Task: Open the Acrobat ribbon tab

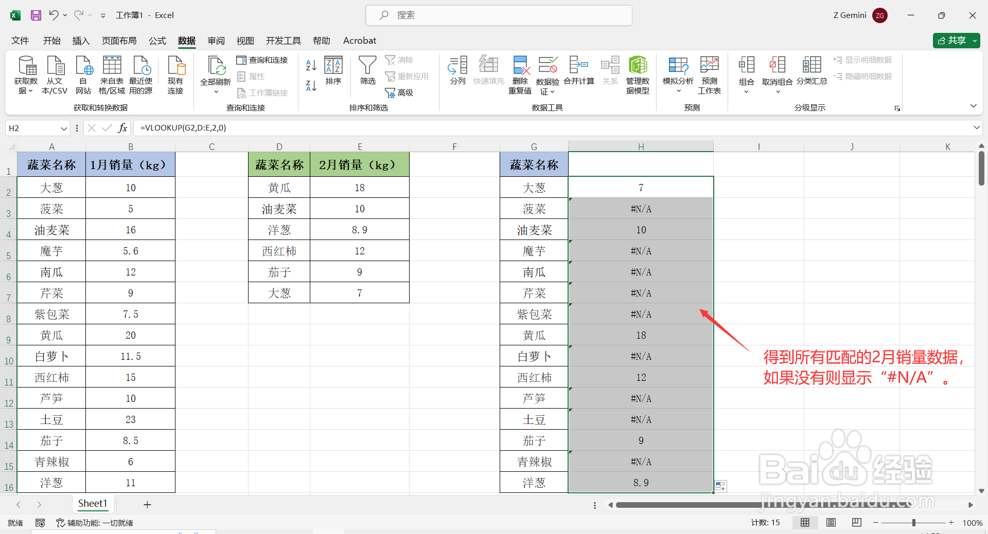Action: 359,41
